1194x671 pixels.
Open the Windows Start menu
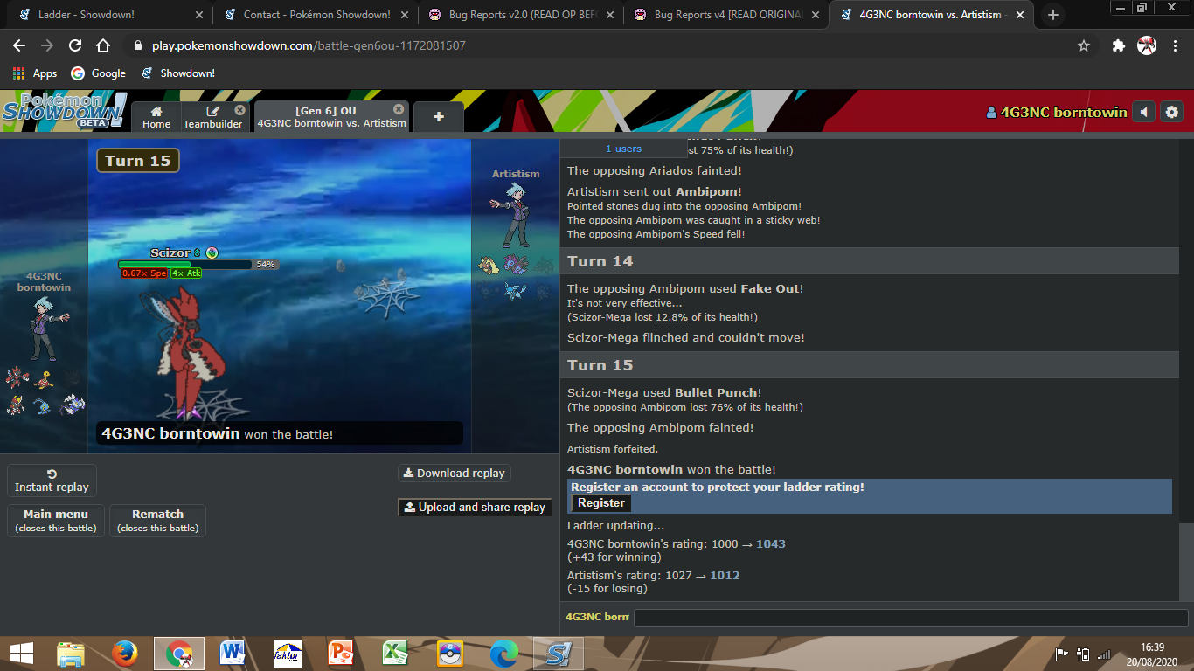pos(22,654)
